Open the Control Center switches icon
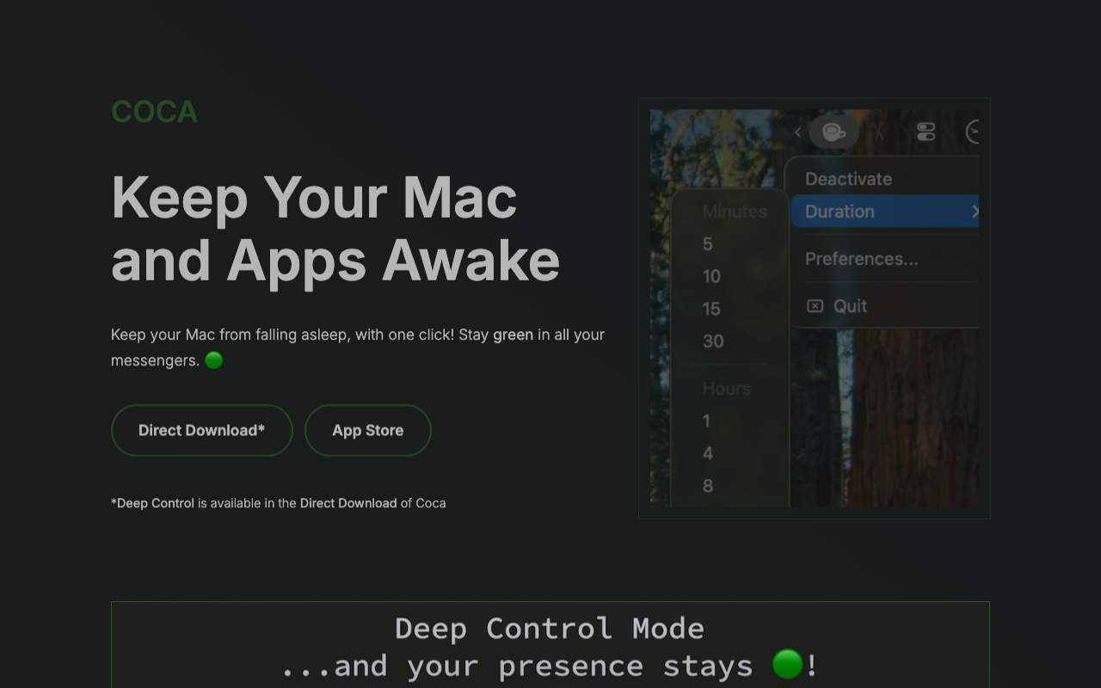The width and height of the screenshot is (1101, 688). [x=926, y=132]
